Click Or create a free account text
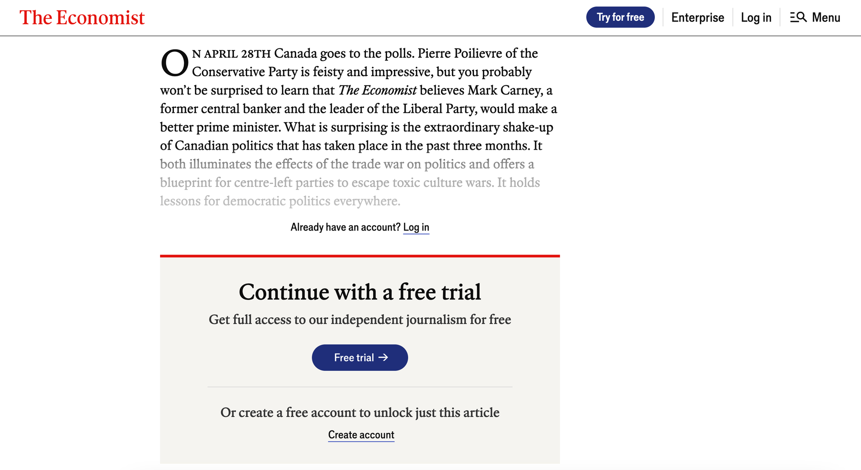The image size is (861, 470). click(x=360, y=413)
